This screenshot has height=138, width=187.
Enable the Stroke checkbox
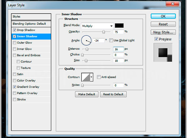pyautogui.click(x=15, y=99)
